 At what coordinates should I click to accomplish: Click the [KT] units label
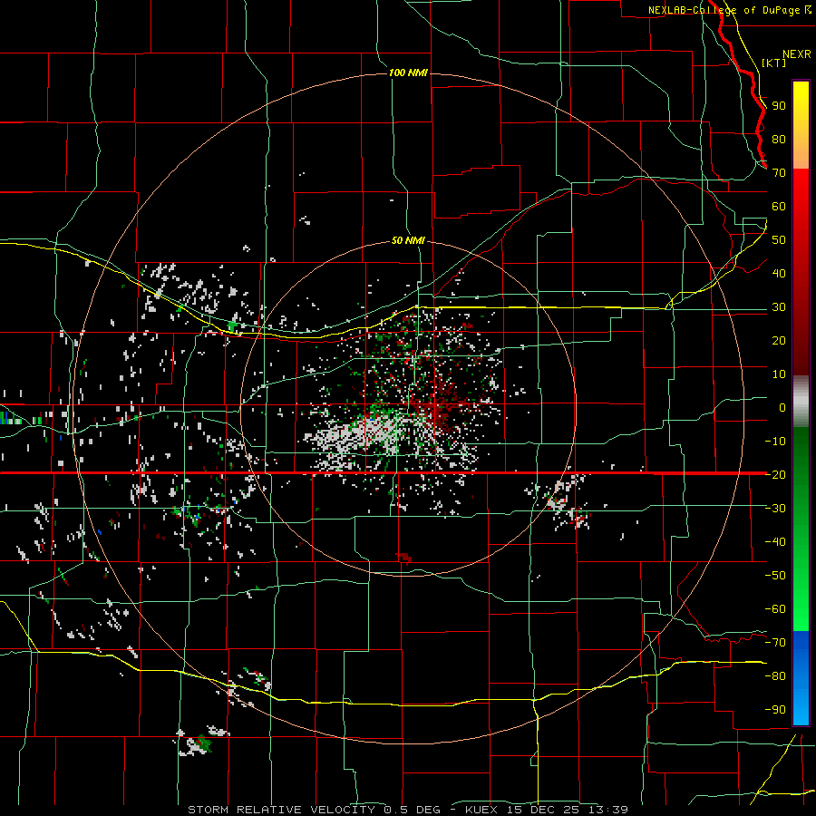pos(774,63)
